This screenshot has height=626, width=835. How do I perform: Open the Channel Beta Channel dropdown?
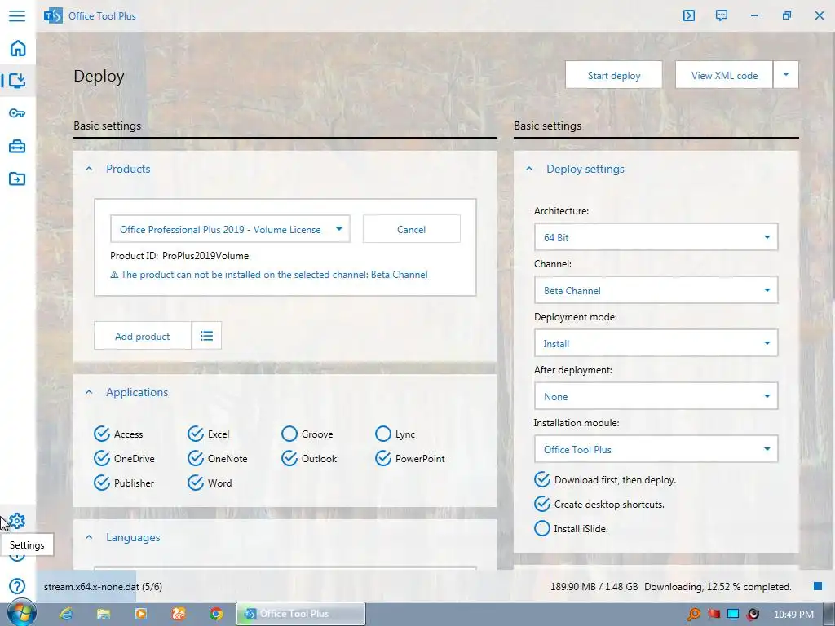tap(656, 290)
